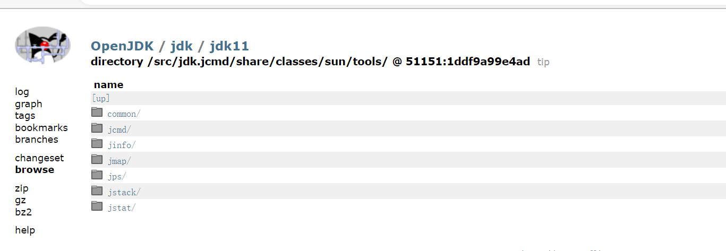
Task: Download the bz2 archive
Action: pyautogui.click(x=23, y=212)
